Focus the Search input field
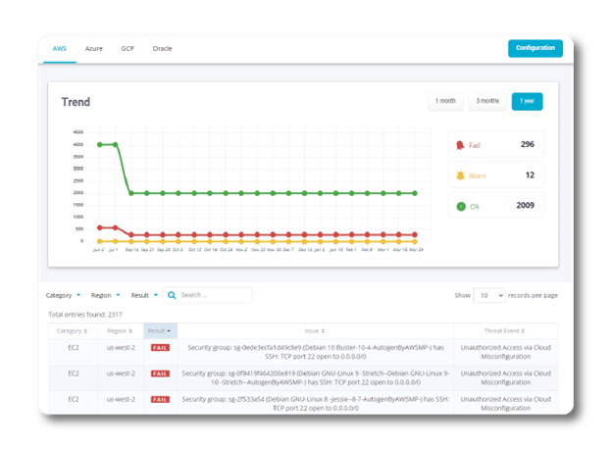Screen dimensions: 612x450 click(207, 295)
